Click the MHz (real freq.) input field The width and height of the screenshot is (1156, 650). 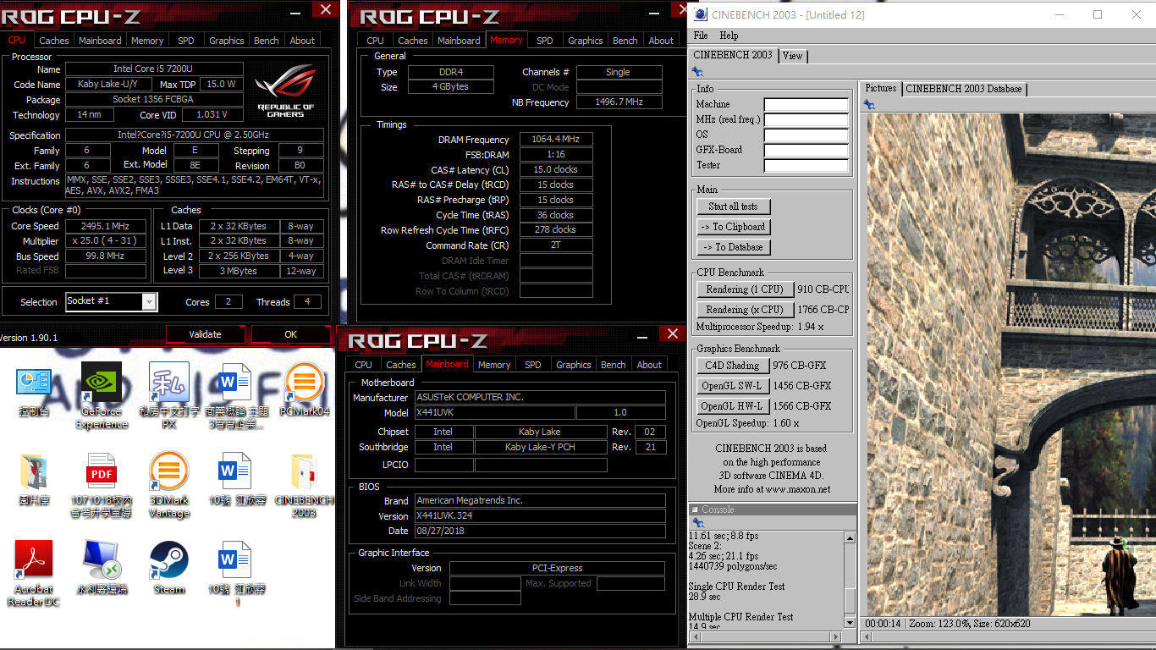806,120
